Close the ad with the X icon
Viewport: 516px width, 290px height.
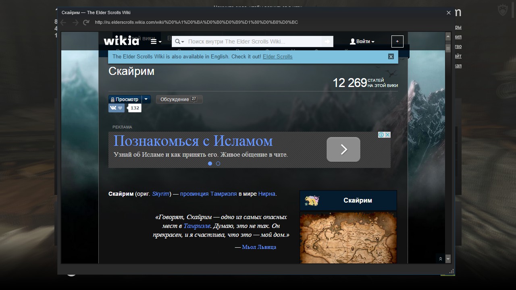click(387, 135)
